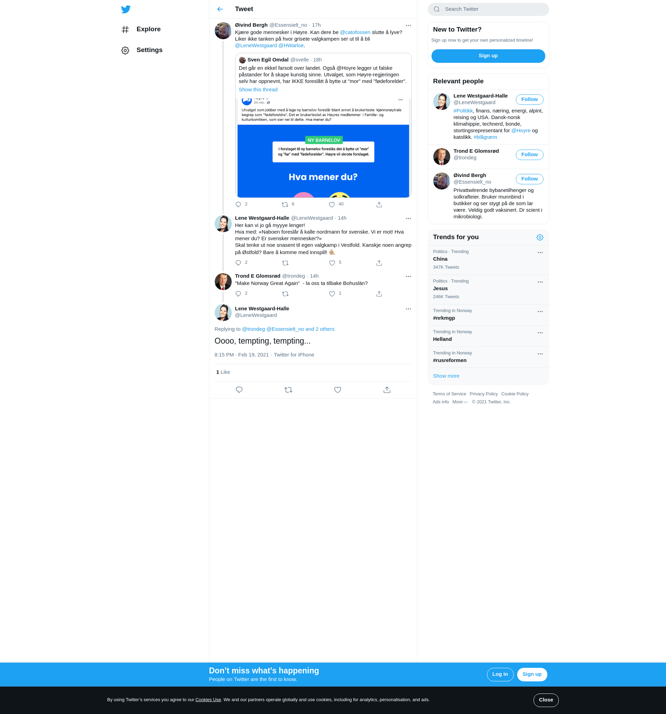This screenshot has height=714, width=666.
Task: Open the Twitter for iPhone source link
Action: coord(294,355)
